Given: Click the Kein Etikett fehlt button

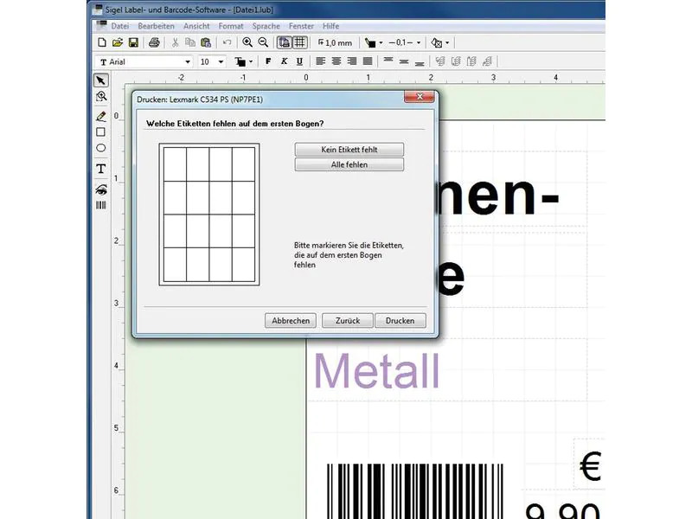Looking at the screenshot, I should click(349, 150).
